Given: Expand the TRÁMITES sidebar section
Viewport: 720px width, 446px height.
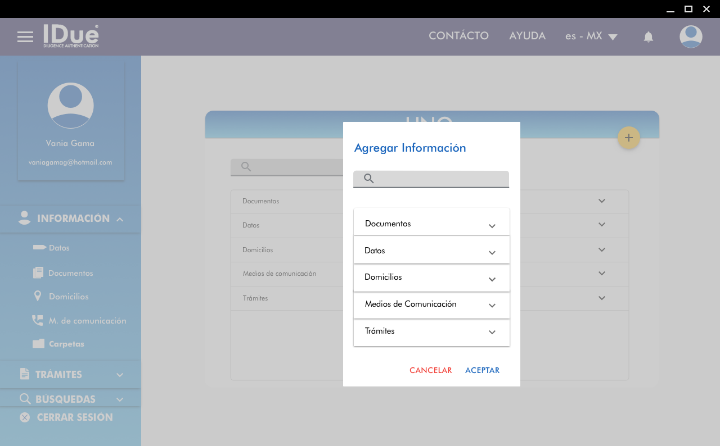Looking at the screenshot, I should [119, 375].
